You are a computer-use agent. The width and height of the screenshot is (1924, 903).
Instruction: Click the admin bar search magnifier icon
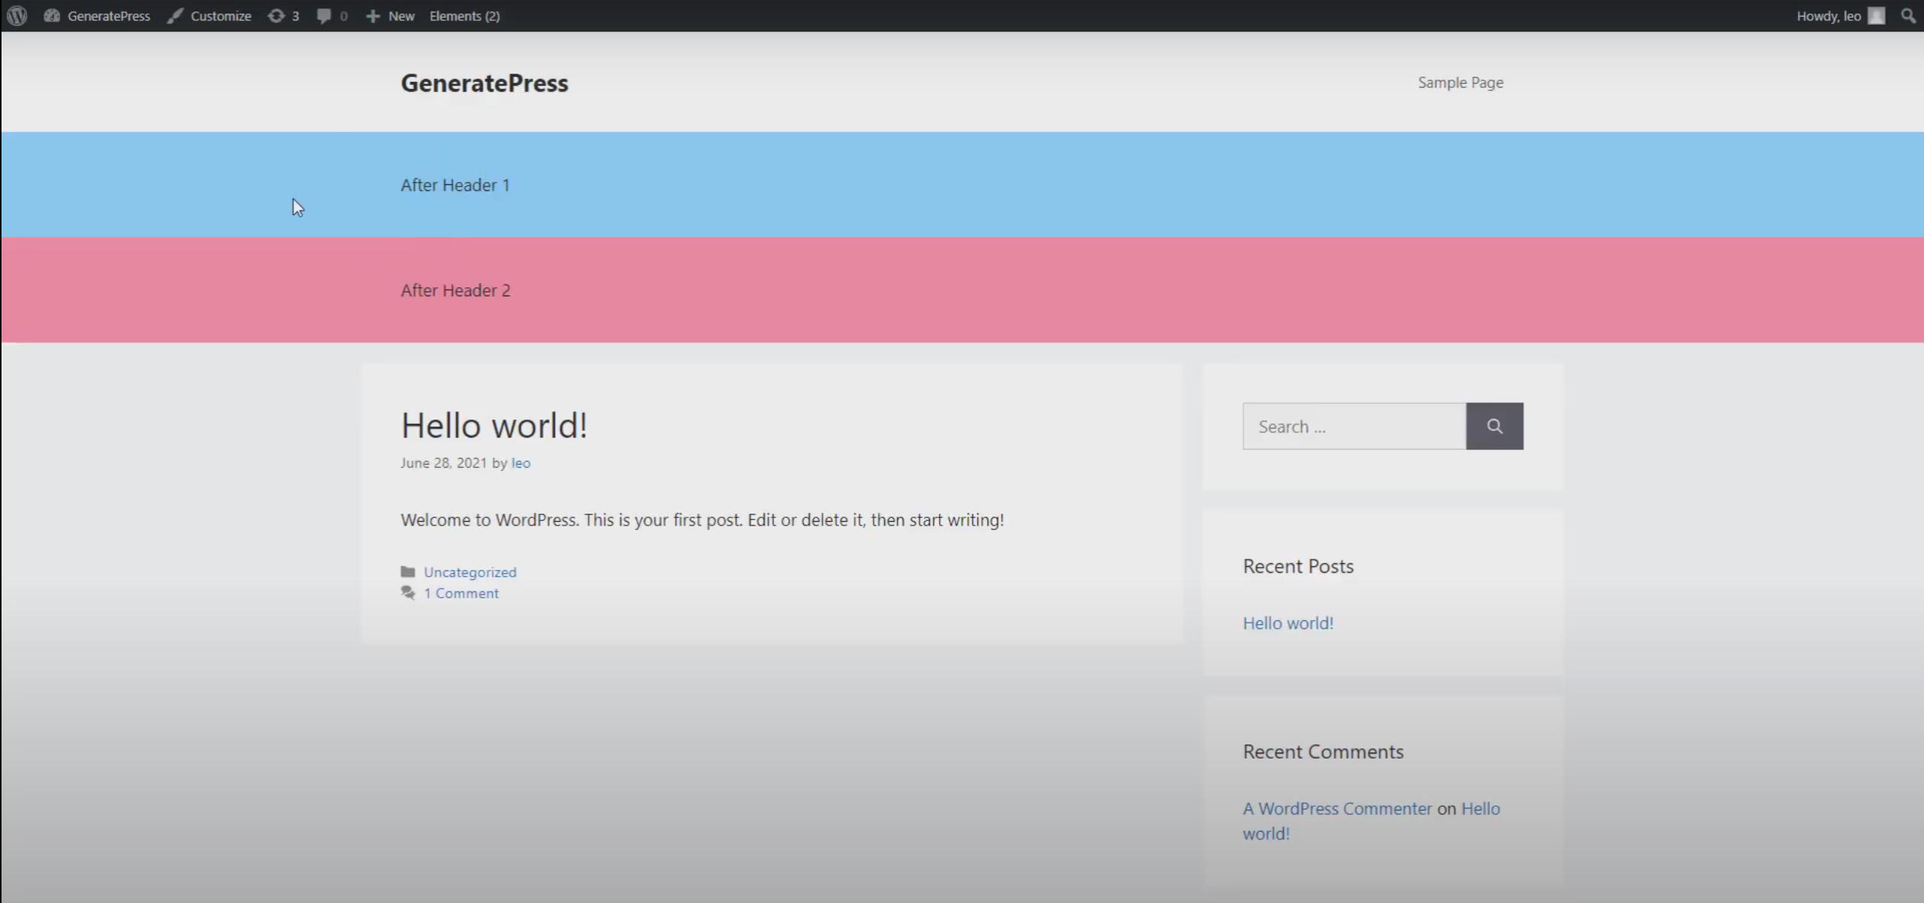click(1907, 16)
